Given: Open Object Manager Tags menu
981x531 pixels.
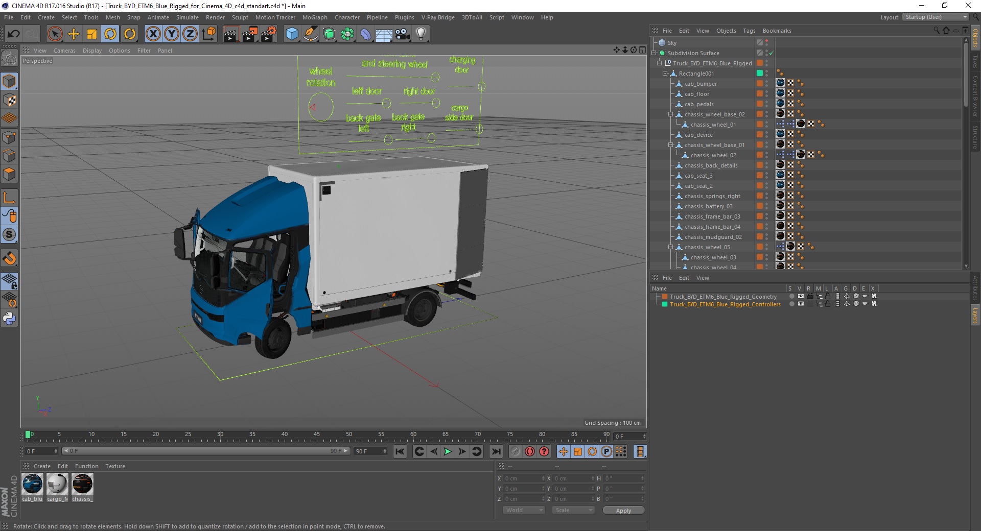Looking at the screenshot, I should click(749, 31).
